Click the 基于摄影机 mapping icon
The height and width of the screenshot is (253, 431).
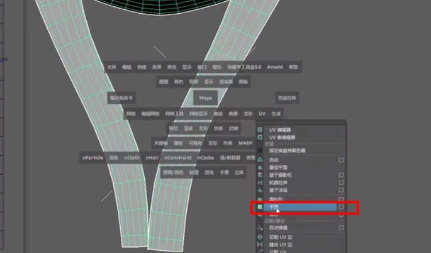click(x=260, y=175)
